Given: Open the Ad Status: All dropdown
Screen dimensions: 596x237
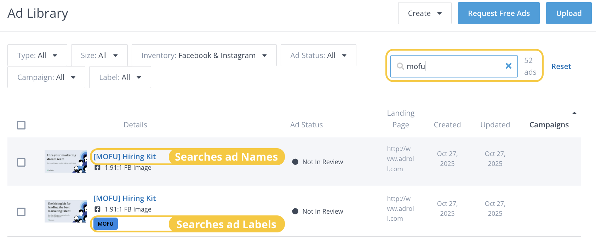Looking at the screenshot, I should tap(318, 55).
